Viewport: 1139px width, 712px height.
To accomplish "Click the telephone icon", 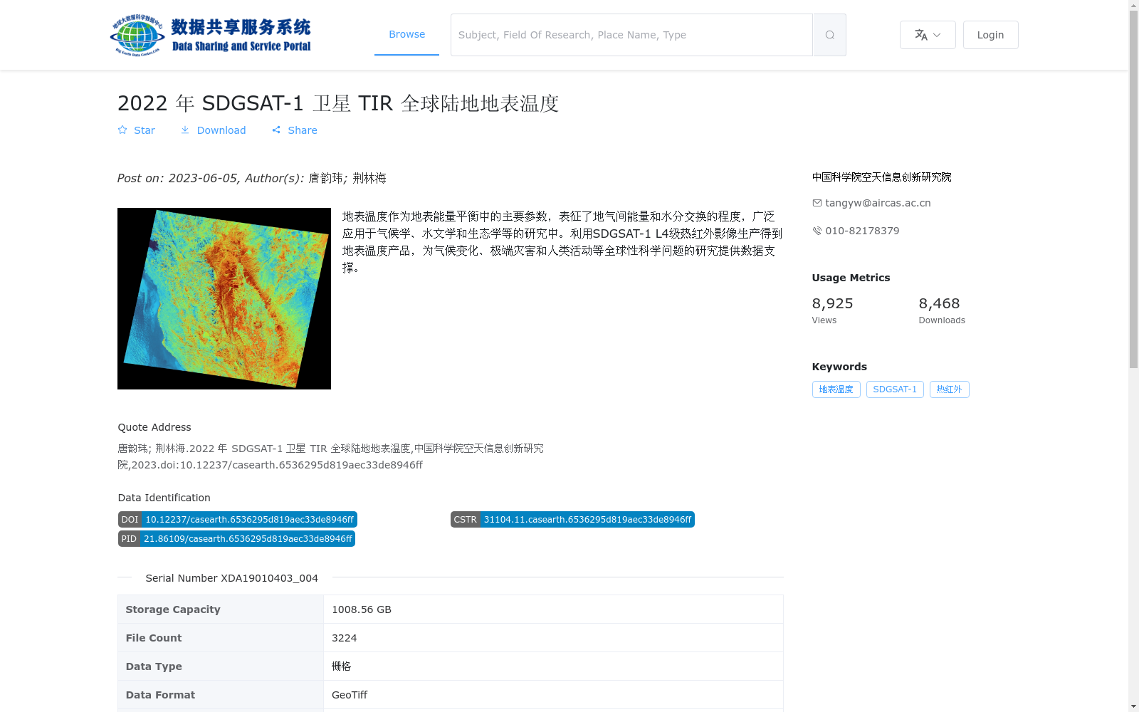I will (817, 231).
